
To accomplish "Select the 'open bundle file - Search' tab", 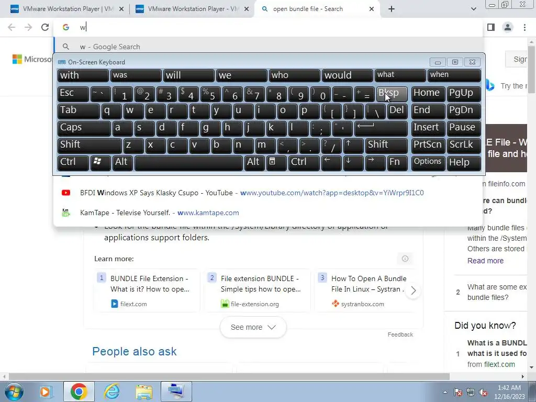I will [x=318, y=9].
